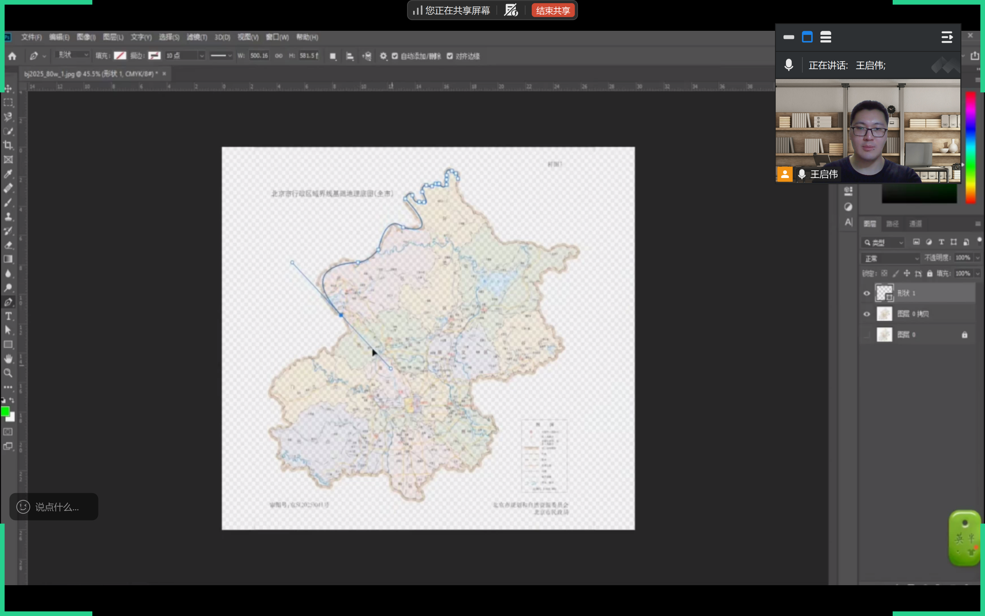Uncheck the 对齐边缘 option
Image resolution: width=985 pixels, height=616 pixels.
450,56
